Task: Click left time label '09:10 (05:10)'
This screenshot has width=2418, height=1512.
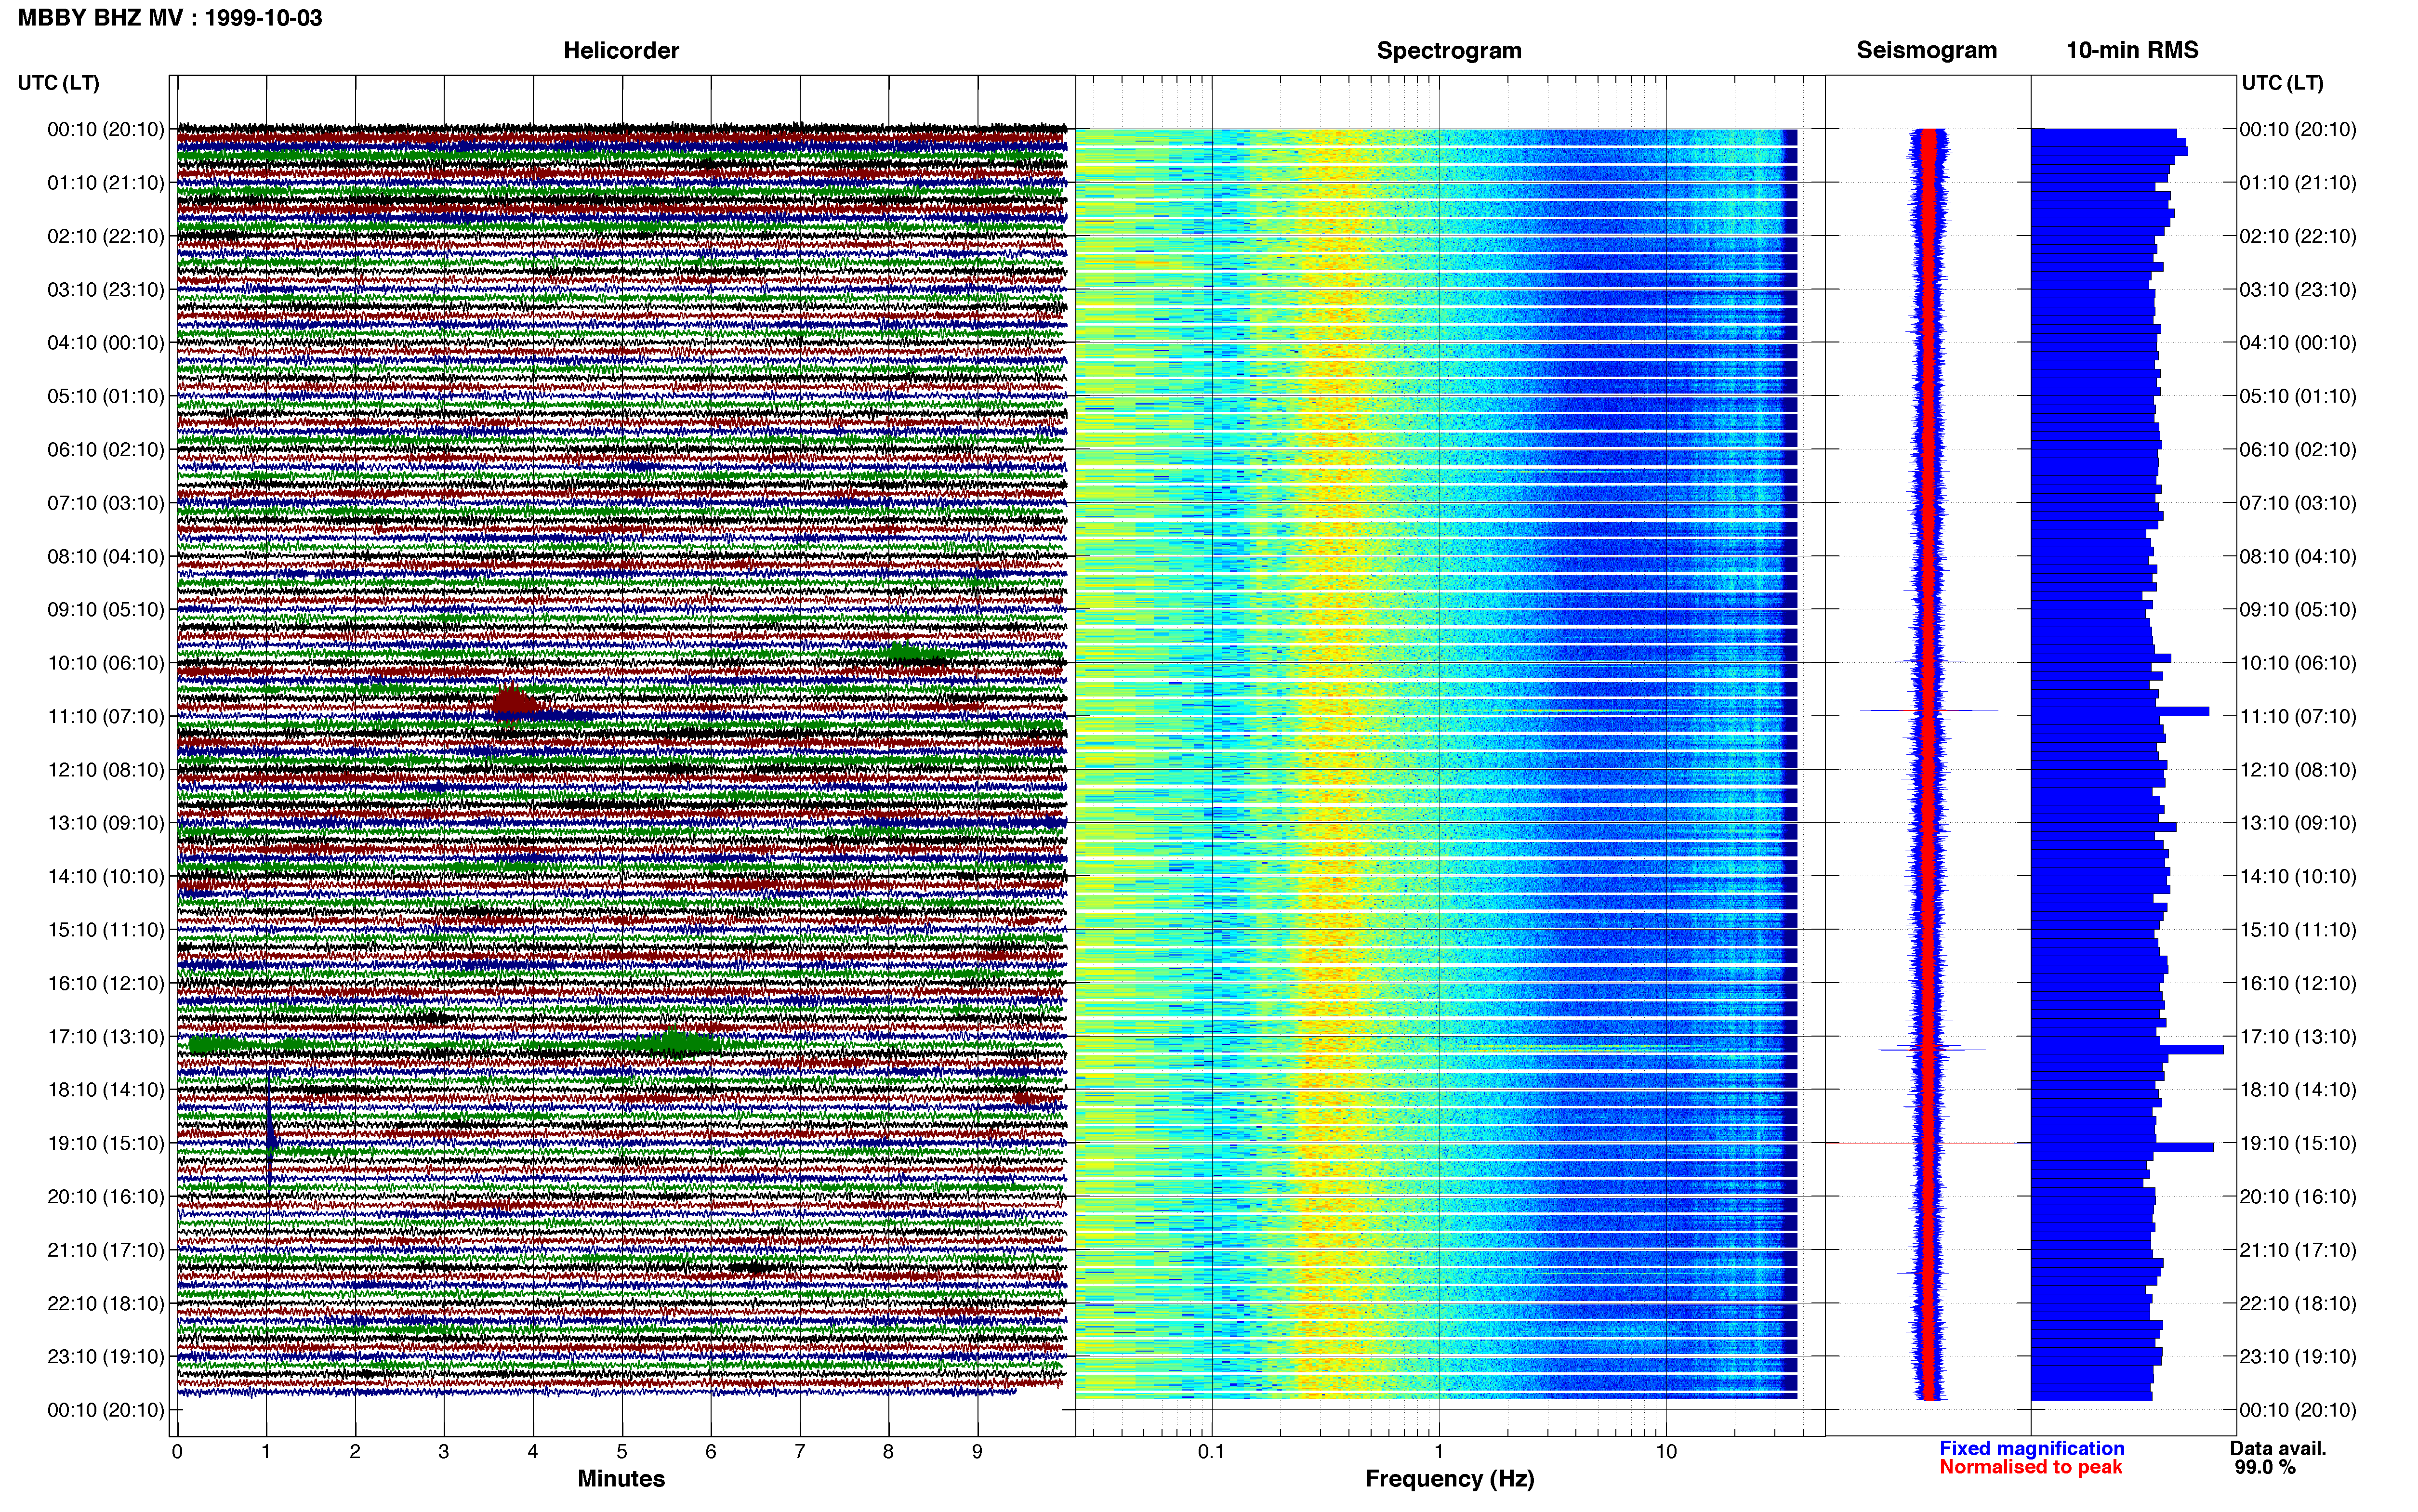Action: pyautogui.click(x=106, y=610)
